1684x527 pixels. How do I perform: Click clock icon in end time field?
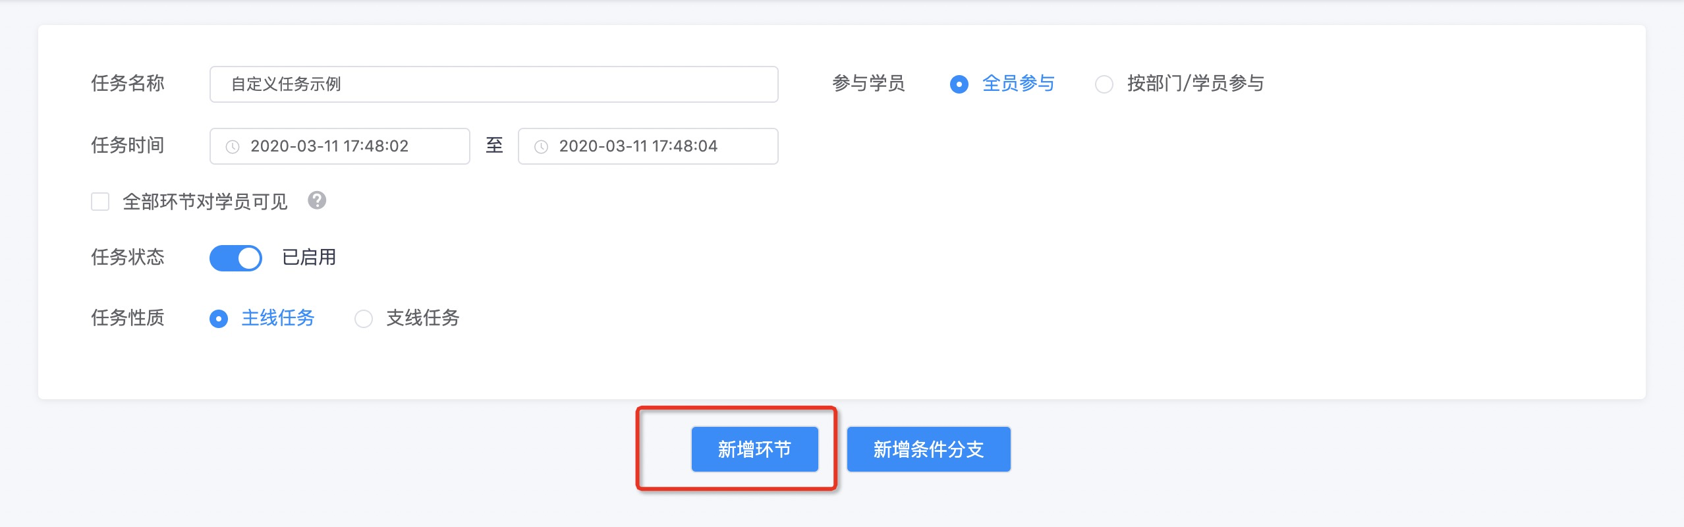click(541, 147)
